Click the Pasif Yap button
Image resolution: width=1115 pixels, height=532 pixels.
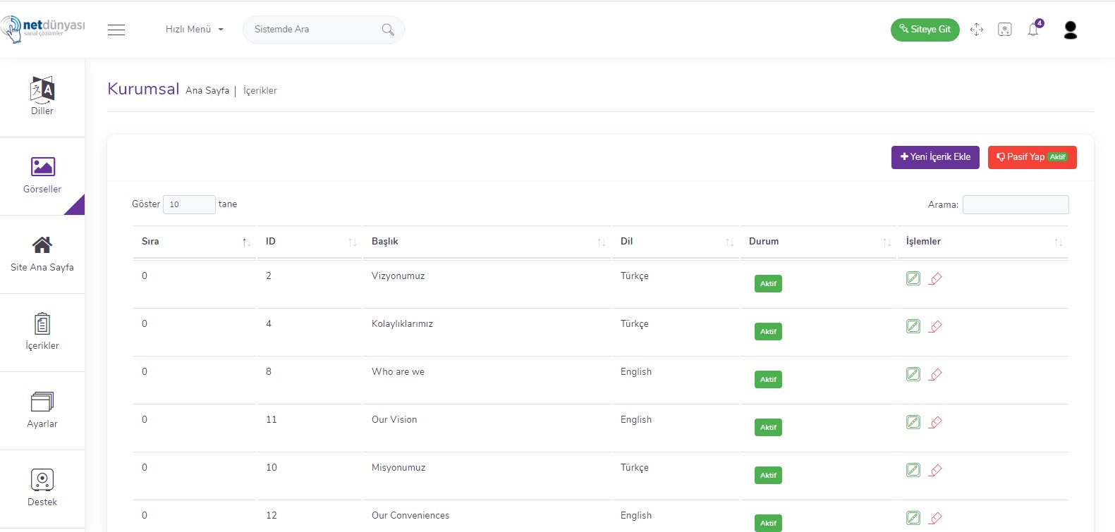(x=1032, y=157)
